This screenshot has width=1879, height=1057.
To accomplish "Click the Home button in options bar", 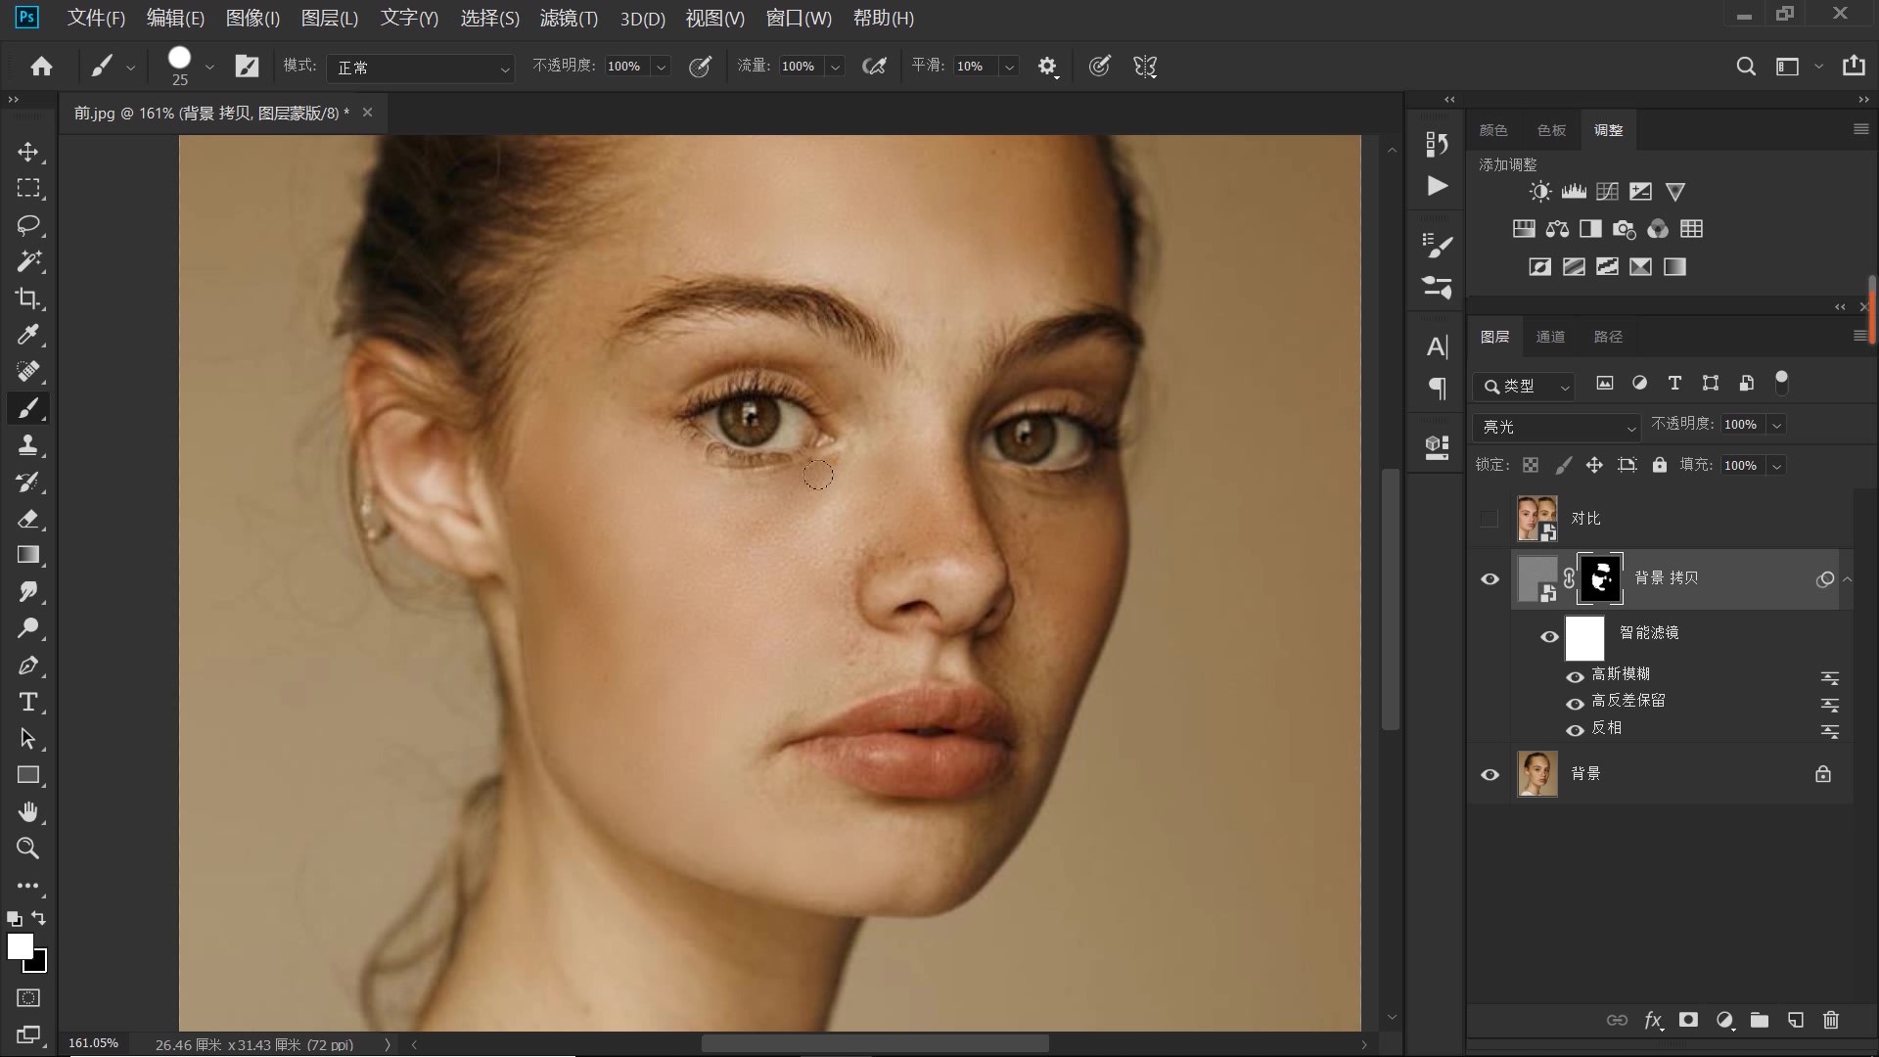I will point(41,67).
